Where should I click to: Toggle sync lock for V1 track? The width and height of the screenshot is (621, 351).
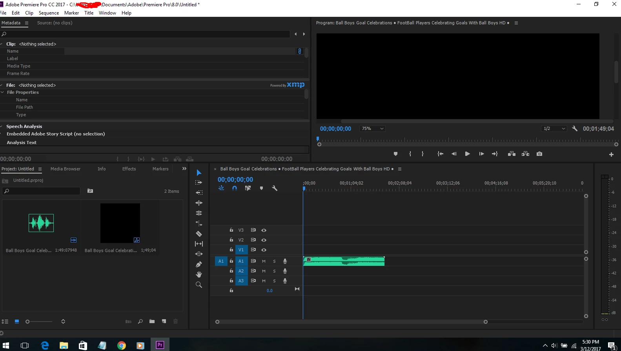tap(253, 250)
